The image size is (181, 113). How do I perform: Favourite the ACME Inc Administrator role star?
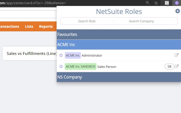point(61,55)
